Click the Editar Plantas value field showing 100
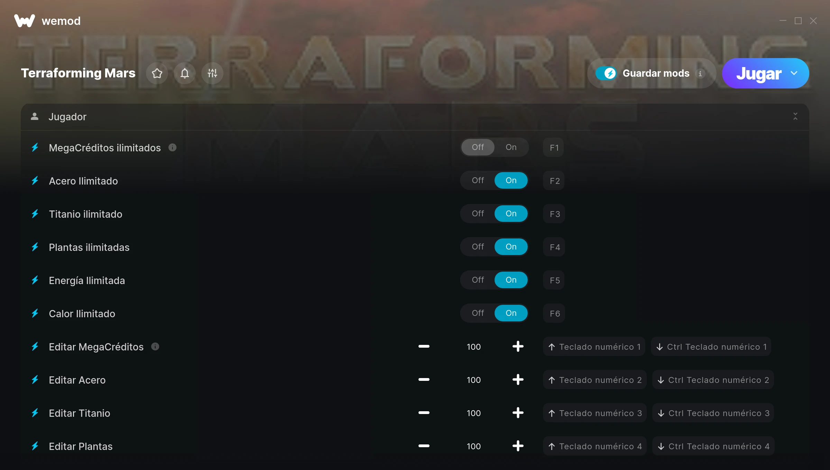830x470 pixels. tap(473, 446)
